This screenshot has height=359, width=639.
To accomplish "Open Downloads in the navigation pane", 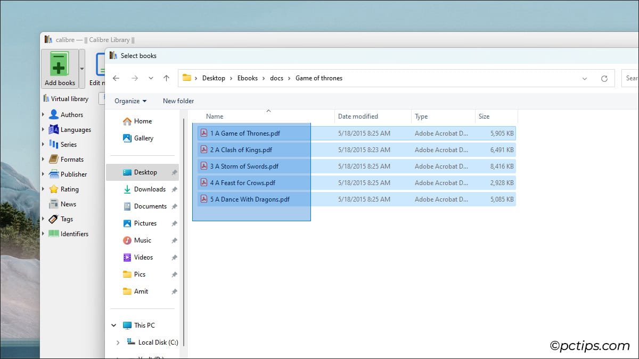I will [150, 189].
